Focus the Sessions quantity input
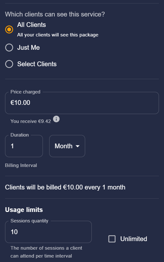Screen dimensions: 164x262 (48, 232)
